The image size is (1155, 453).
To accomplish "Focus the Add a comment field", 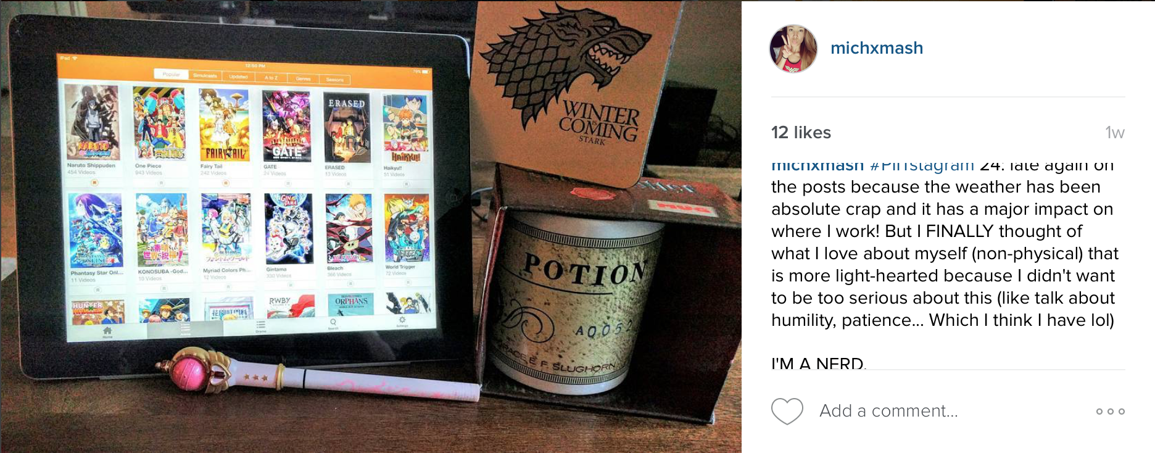I will [x=888, y=411].
